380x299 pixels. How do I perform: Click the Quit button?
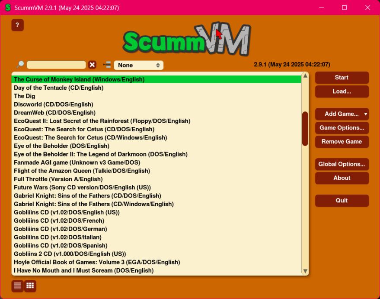pos(342,201)
